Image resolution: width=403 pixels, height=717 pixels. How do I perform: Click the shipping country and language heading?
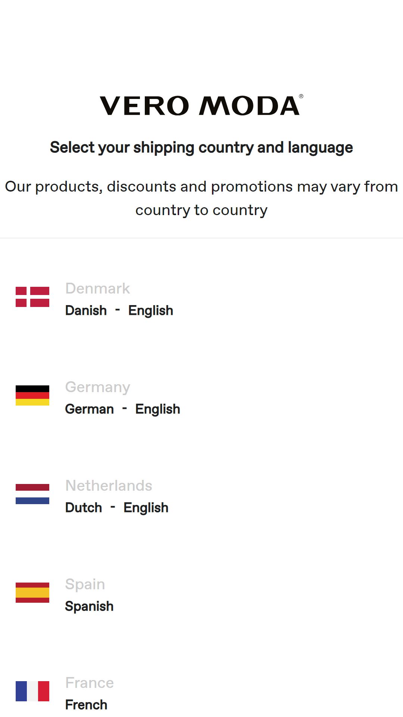pyautogui.click(x=201, y=148)
